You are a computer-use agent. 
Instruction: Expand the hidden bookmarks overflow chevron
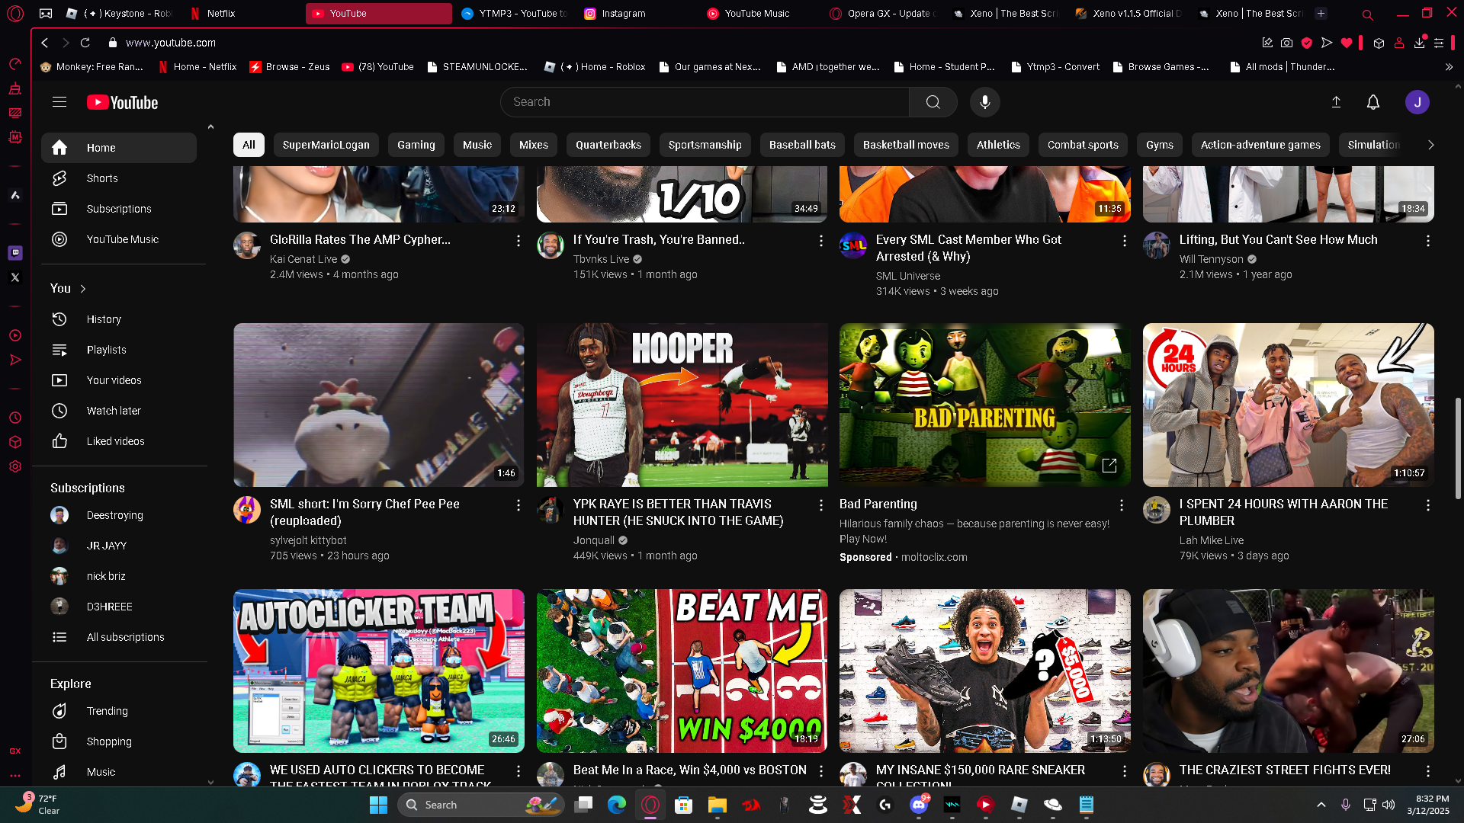[x=1449, y=67]
